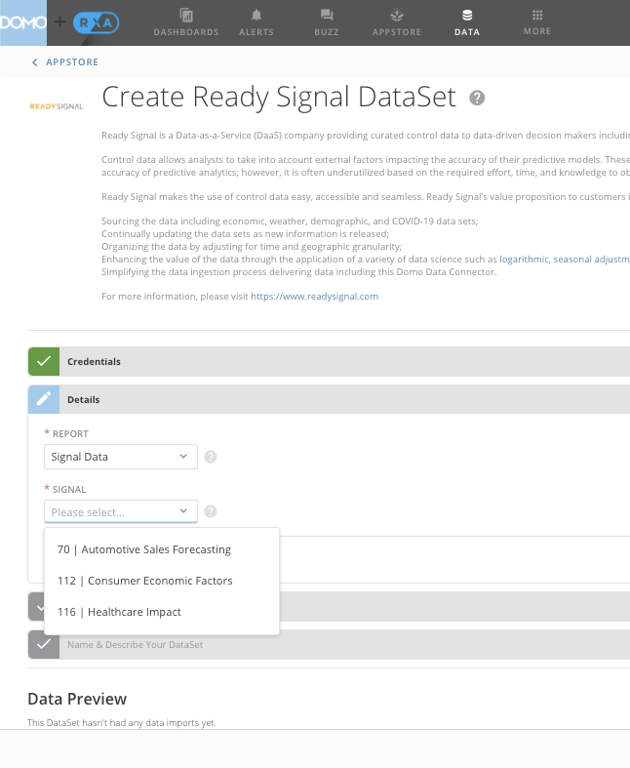Image resolution: width=630 pixels, height=768 pixels.
Task: Open the Buzz chat icon
Action: coord(327,17)
